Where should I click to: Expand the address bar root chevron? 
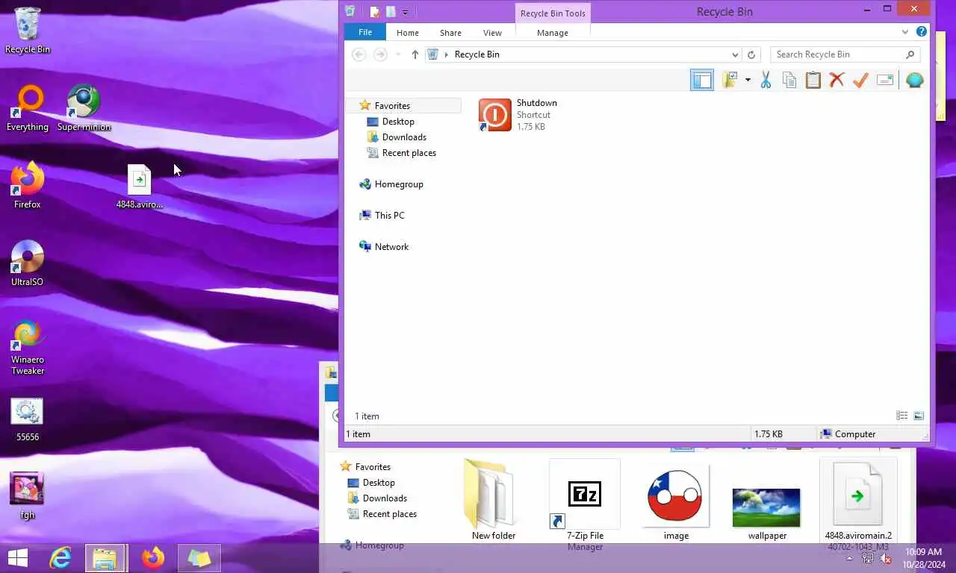click(x=447, y=54)
